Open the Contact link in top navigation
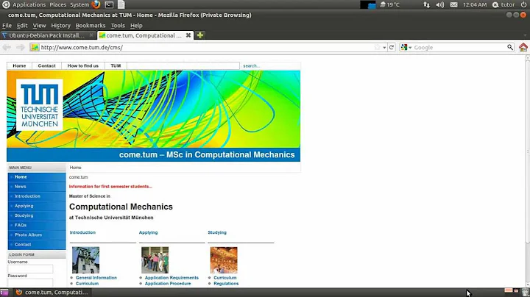This screenshot has height=297, width=530. tap(46, 66)
